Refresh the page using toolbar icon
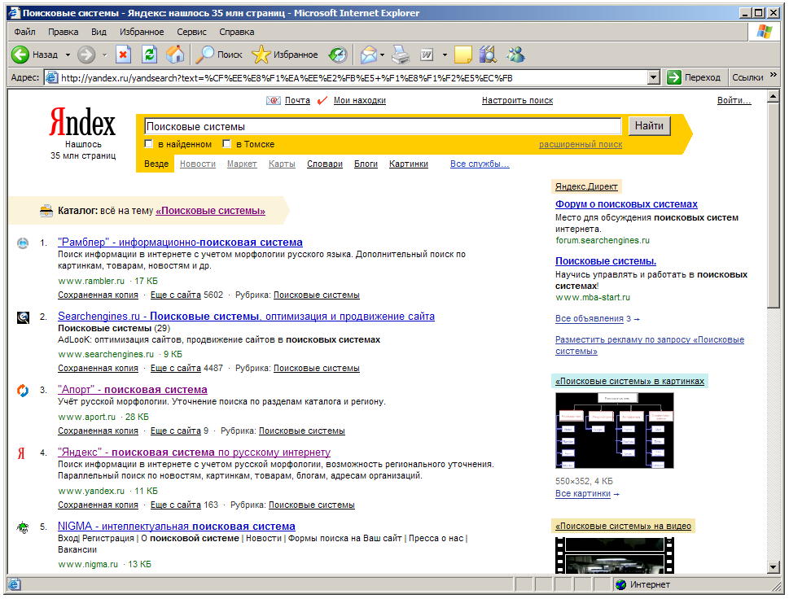This screenshot has width=789, height=599. click(150, 55)
